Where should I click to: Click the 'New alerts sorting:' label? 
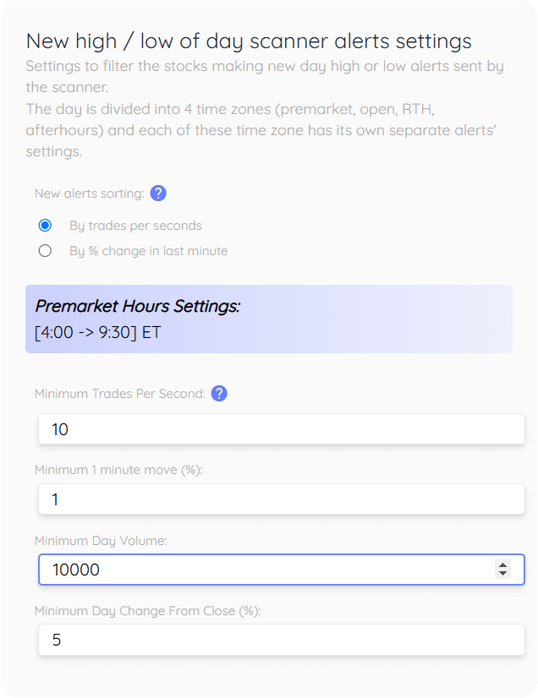click(x=90, y=194)
